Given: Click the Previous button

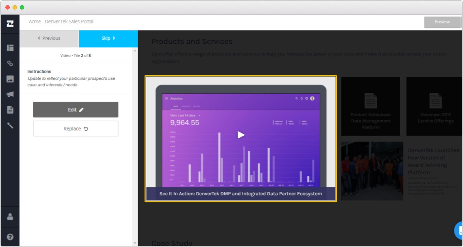Looking at the screenshot, I should 49,38.
